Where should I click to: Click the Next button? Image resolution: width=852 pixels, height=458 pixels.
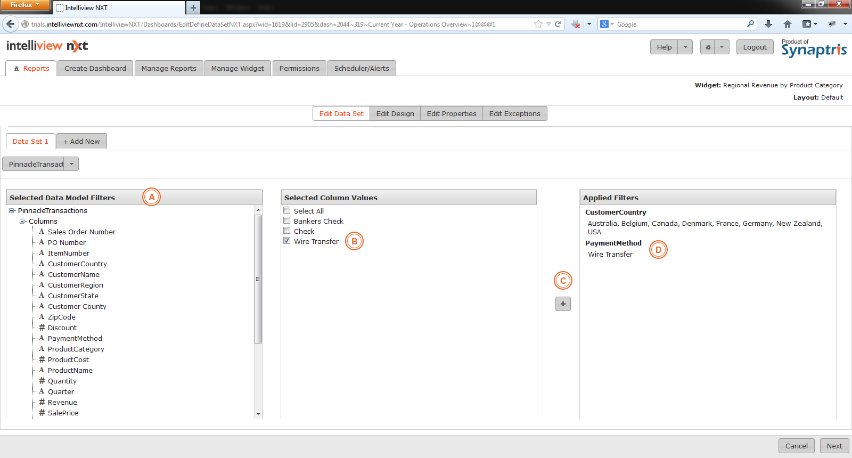[x=834, y=446]
